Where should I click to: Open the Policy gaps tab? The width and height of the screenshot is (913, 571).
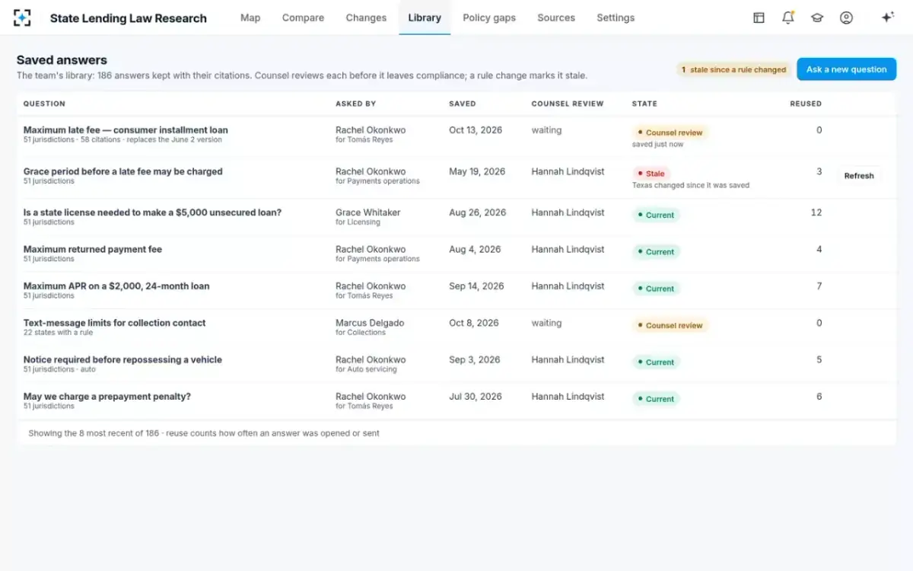(x=489, y=18)
